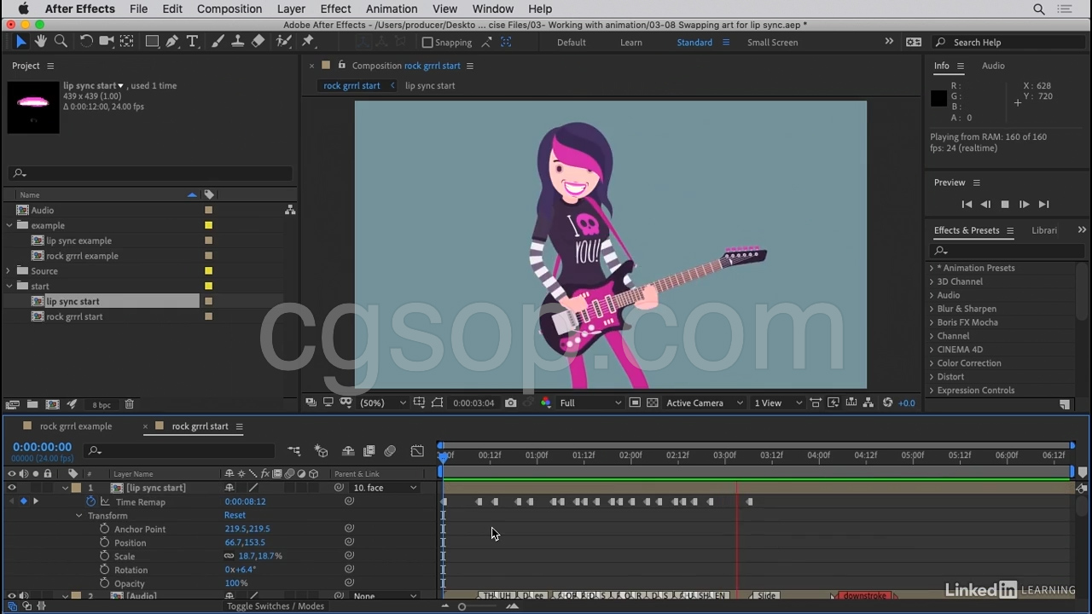The width and height of the screenshot is (1092, 614).
Task: Enable the Snapping checkbox
Action: click(427, 43)
